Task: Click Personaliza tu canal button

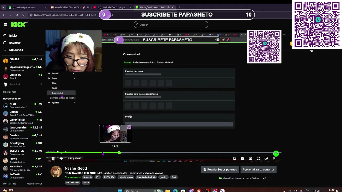Action: [x=258, y=170]
